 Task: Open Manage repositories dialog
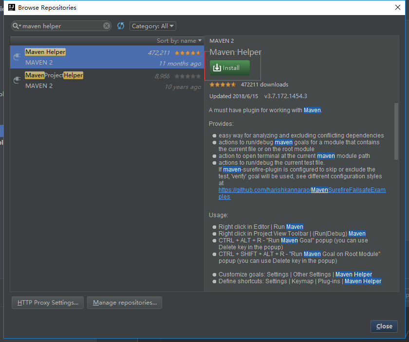tap(125, 303)
